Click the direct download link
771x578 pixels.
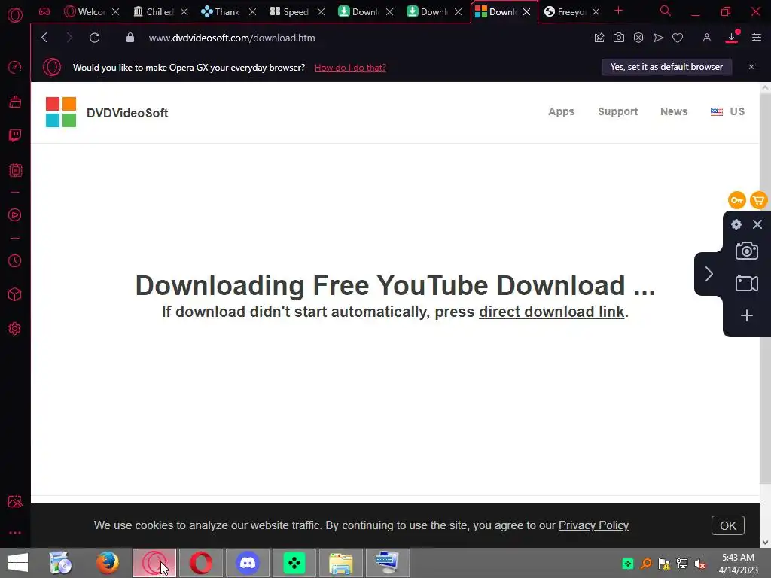[551, 312]
